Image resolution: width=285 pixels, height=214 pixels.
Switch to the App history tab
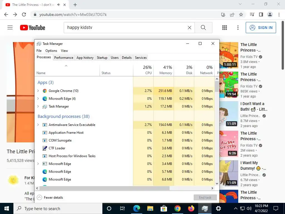coord(85,57)
